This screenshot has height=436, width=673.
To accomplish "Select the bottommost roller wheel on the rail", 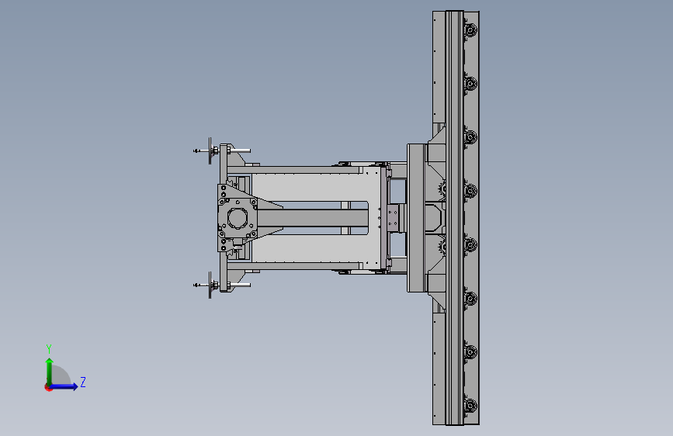I will [470, 406].
